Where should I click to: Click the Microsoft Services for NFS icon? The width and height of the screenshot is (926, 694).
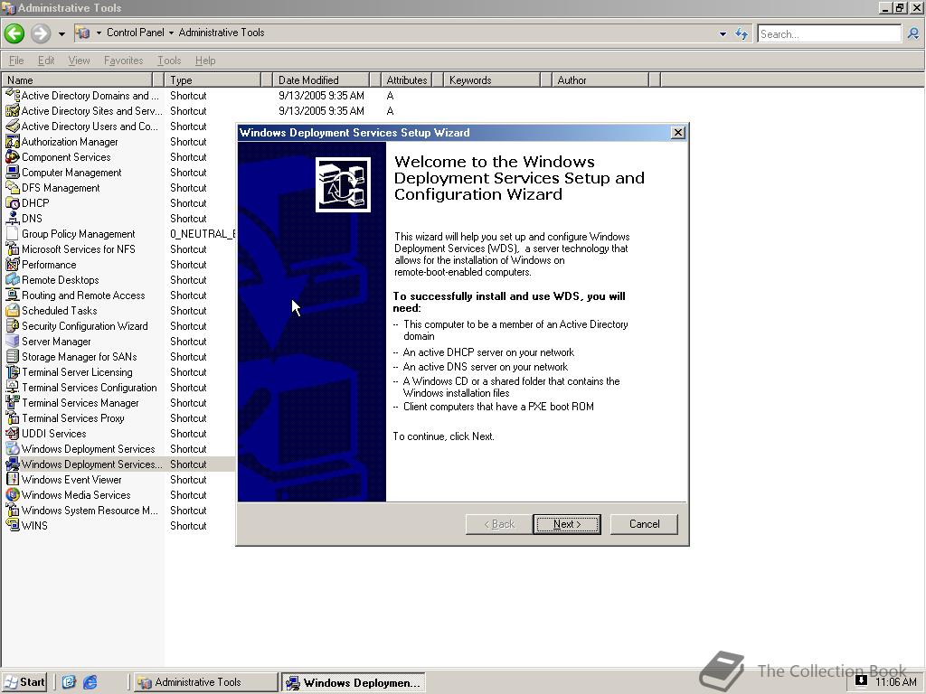click(x=13, y=249)
